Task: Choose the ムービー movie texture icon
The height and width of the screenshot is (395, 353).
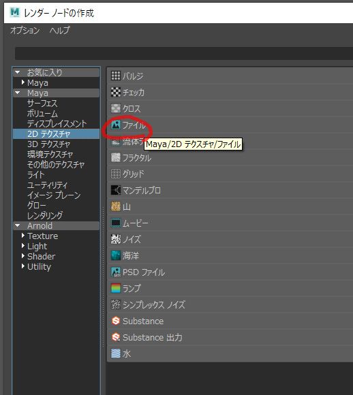Action: pyautogui.click(x=116, y=223)
